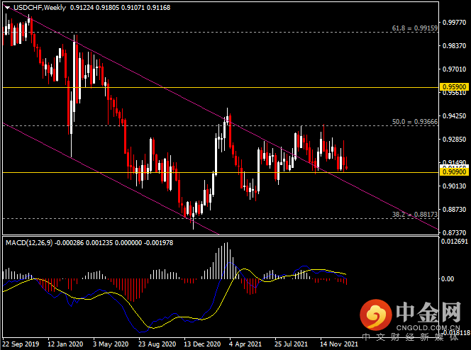This screenshot has width=471, height=350.
Task: Click the USDCHF,Weekly chart title
Action: click(x=39, y=8)
